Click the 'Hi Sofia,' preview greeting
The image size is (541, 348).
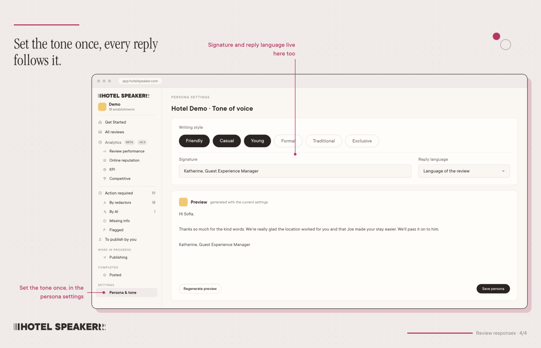[186, 214]
